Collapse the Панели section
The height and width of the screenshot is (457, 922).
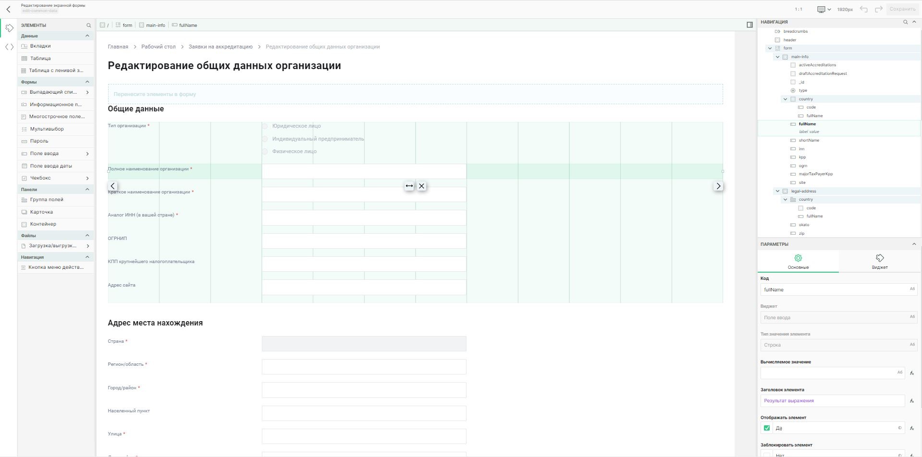[x=87, y=190]
